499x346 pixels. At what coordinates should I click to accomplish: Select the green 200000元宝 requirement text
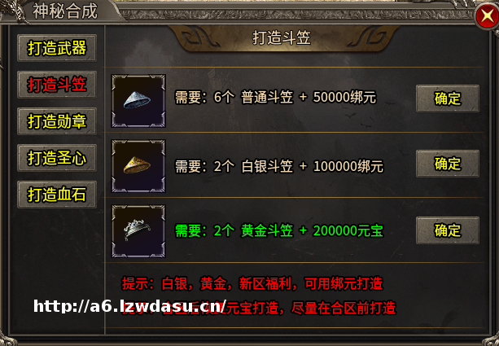(x=348, y=230)
